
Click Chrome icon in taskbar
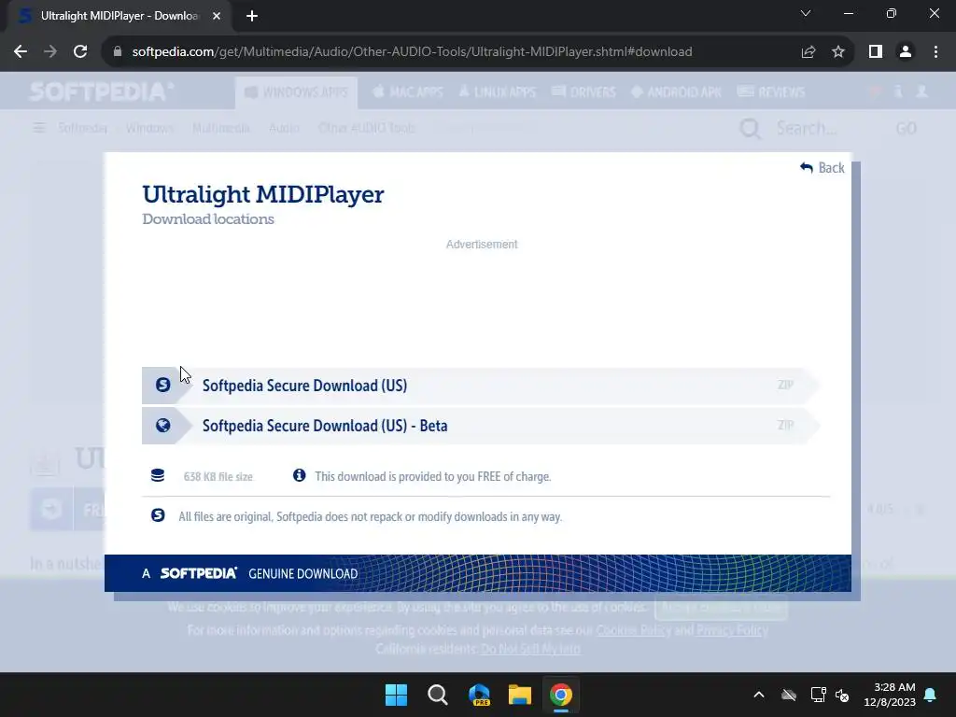click(x=561, y=695)
